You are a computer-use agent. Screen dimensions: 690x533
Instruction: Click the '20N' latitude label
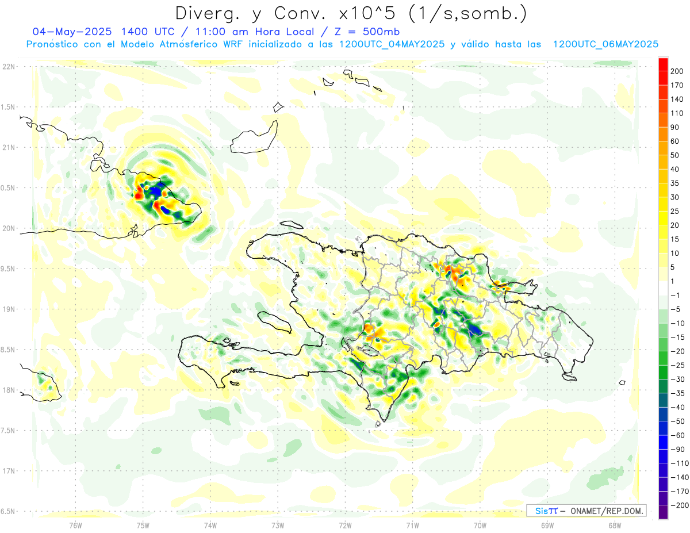(x=9, y=228)
